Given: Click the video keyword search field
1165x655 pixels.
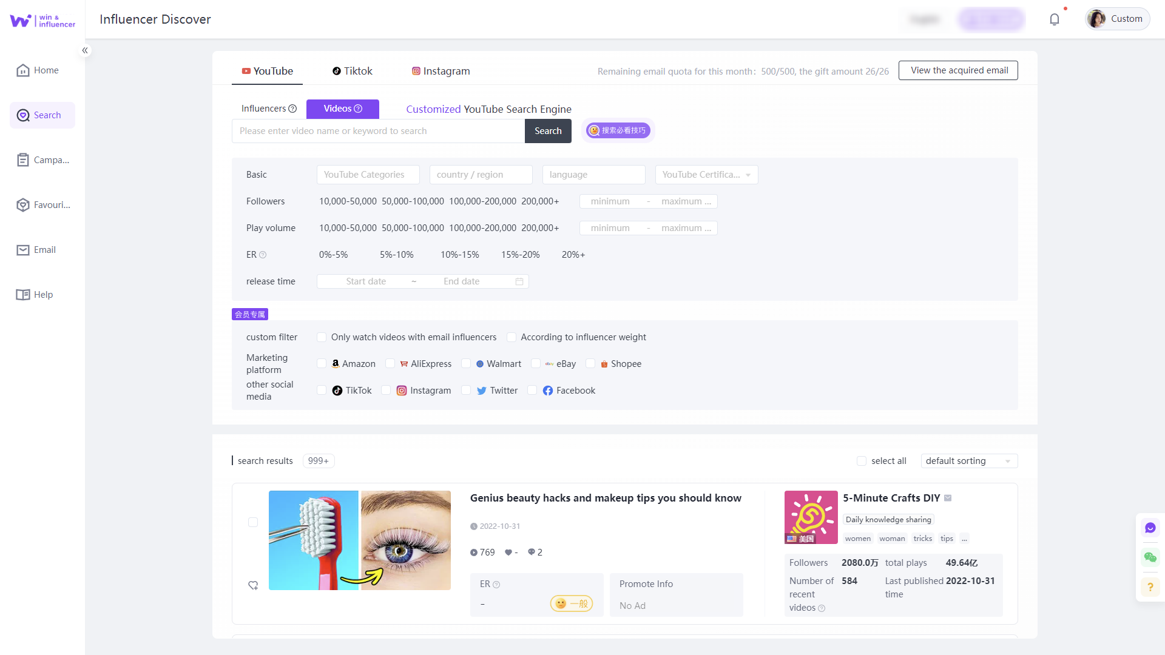Looking at the screenshot, I should point(377,131).
